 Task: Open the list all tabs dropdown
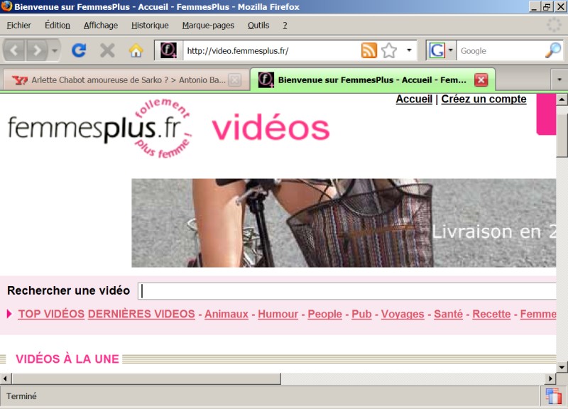point(559,80)
